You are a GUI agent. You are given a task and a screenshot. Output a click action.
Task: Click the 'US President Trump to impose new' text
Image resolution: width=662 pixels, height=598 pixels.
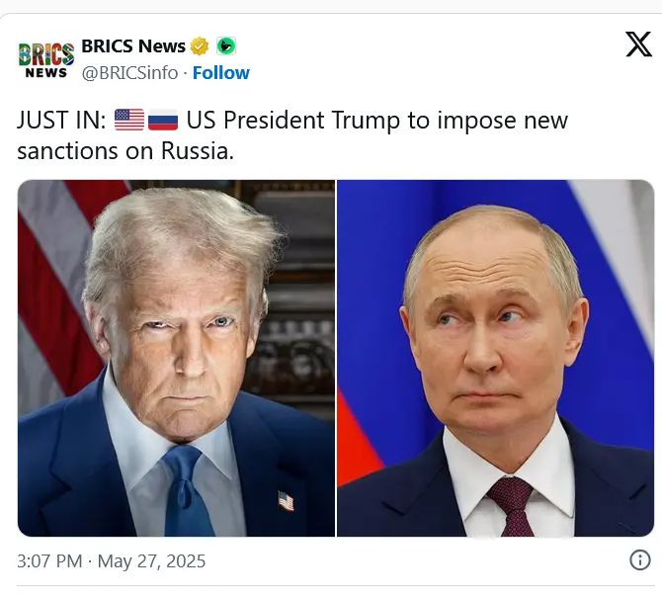pyautogui.click(x=377, y=121)
